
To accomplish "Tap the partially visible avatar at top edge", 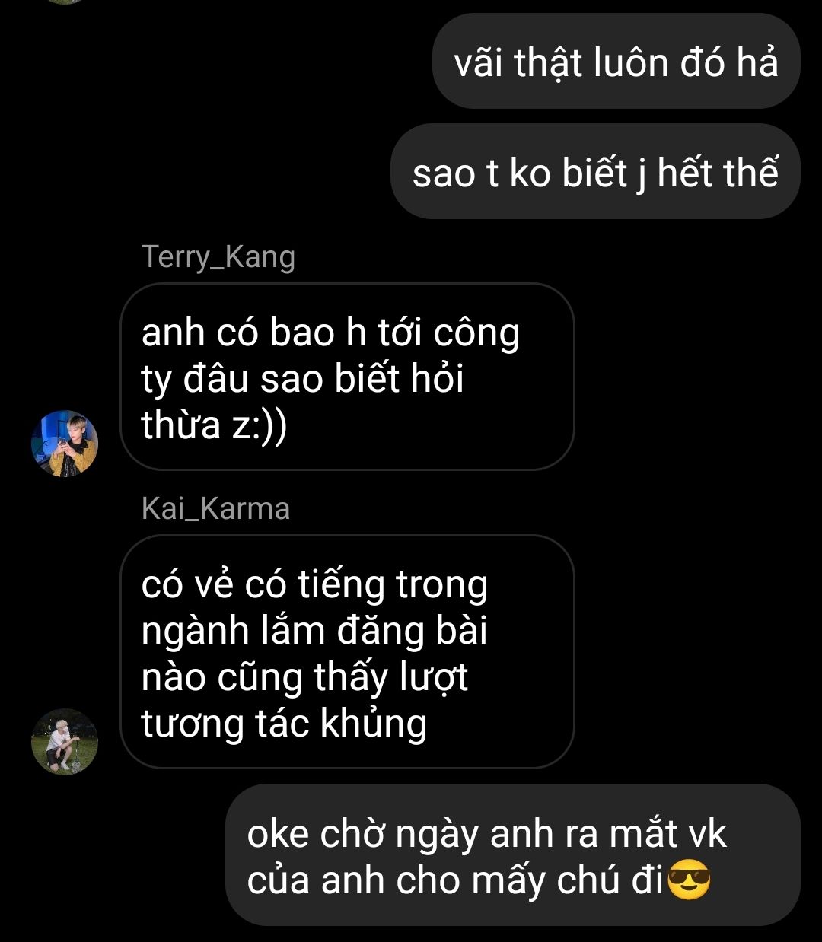I will [65, 2].
